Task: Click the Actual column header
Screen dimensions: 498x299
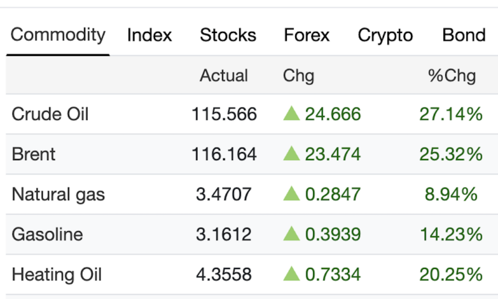Action: pyautogui.click(x=223, y=76)
